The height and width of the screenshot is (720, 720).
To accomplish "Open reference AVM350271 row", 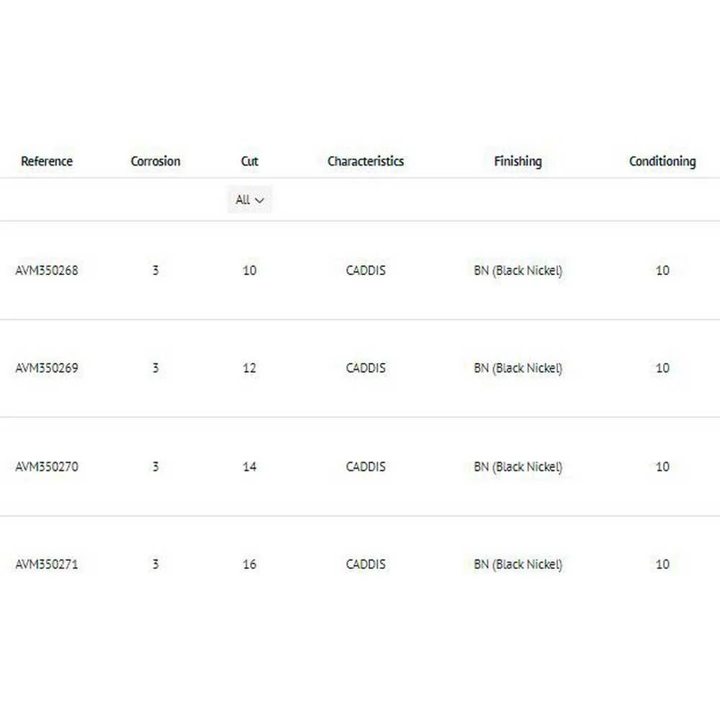I will pyautogui.click(x=47, y=564).
